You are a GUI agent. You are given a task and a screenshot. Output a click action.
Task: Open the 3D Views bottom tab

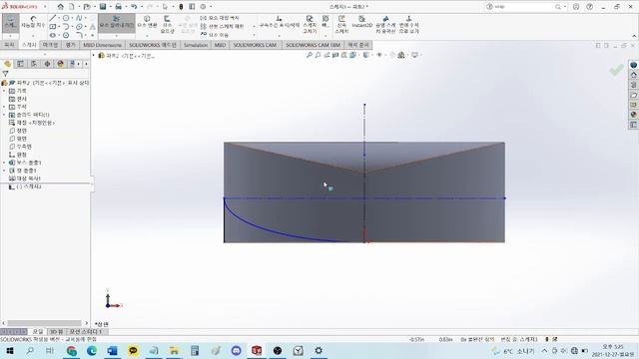(x=56, y=332)
